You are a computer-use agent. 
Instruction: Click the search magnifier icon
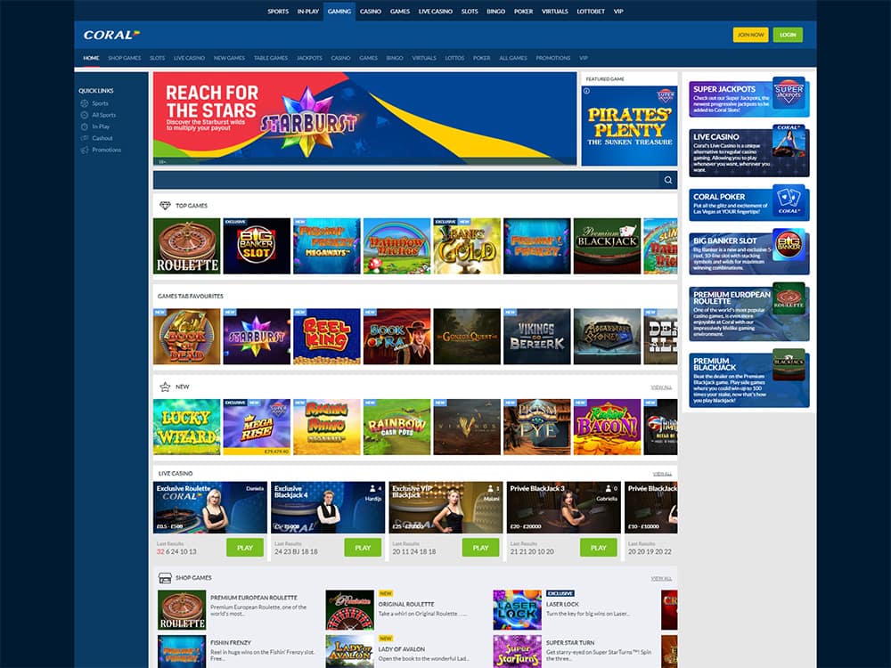[667, 180]
